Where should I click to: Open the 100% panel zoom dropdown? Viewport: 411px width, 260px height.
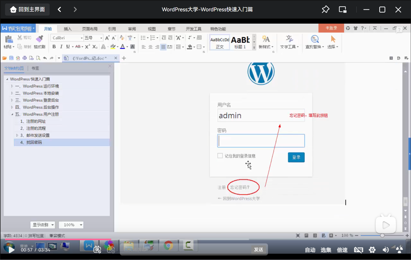(x=71, y=225)
